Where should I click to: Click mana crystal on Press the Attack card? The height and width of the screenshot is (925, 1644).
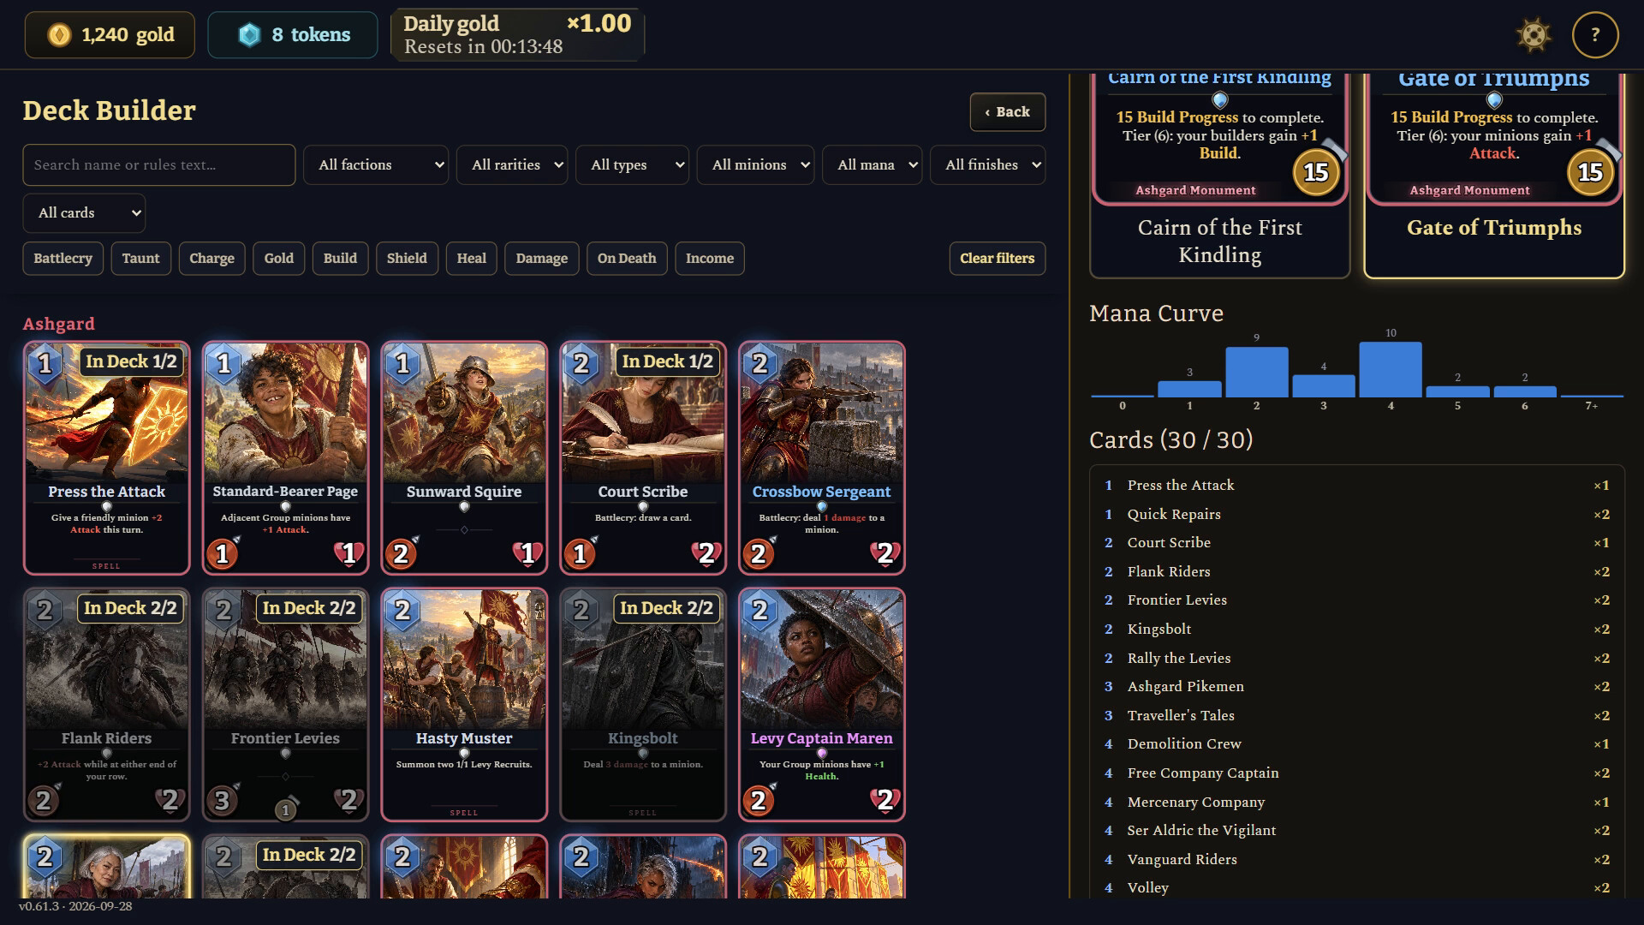[45, 364]
